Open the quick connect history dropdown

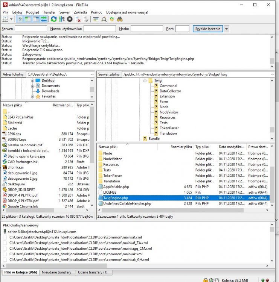226,29
